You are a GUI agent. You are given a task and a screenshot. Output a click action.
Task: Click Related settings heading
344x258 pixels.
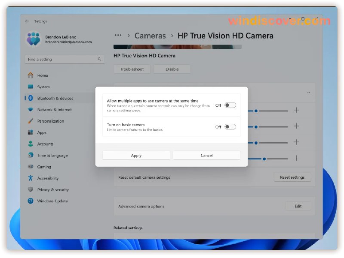[128, 228]
